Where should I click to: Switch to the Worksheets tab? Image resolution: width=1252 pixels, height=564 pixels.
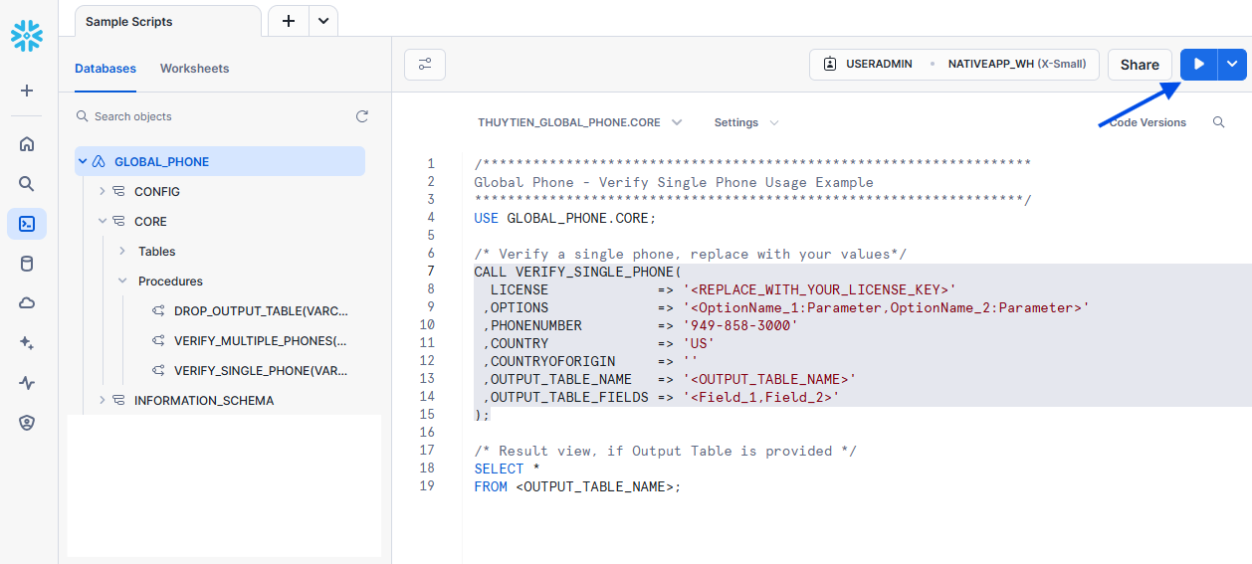(x=194, y=69)
